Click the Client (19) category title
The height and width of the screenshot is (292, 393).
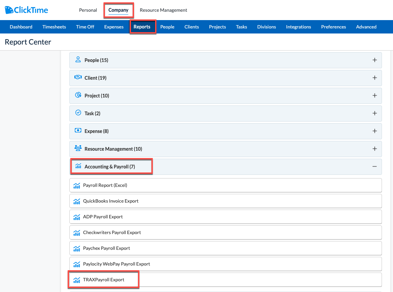(x=95, y=78)
